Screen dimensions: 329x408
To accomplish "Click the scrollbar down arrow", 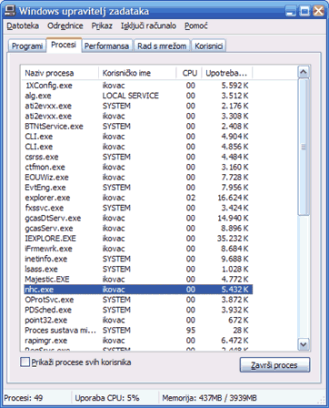I will [304, 344].
